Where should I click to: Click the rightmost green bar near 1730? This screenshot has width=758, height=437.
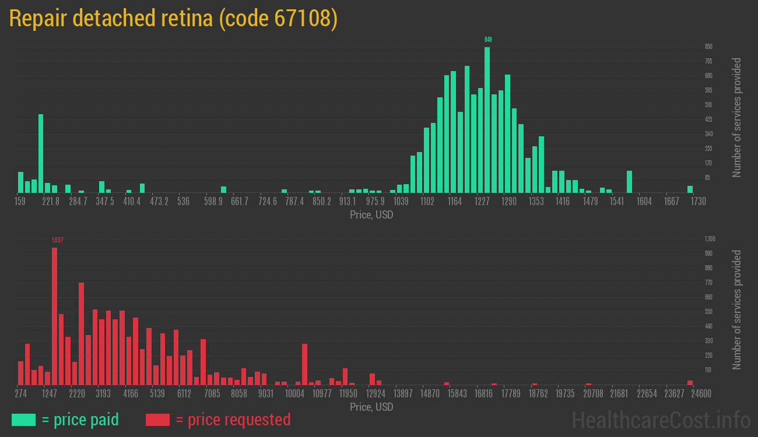click(690, 189)
